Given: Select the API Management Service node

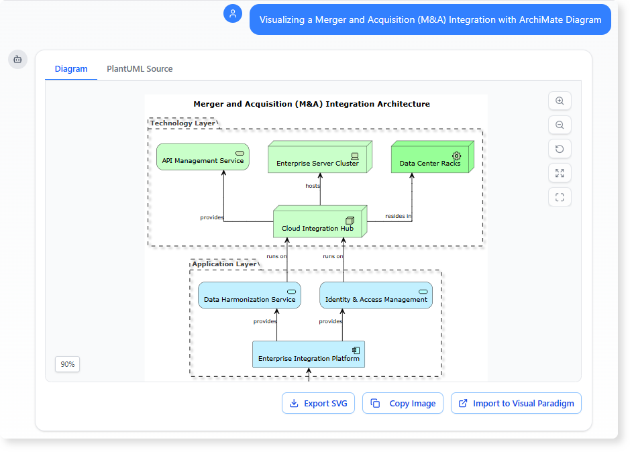Looking at the screenshot, I should (x=202, y=156).
